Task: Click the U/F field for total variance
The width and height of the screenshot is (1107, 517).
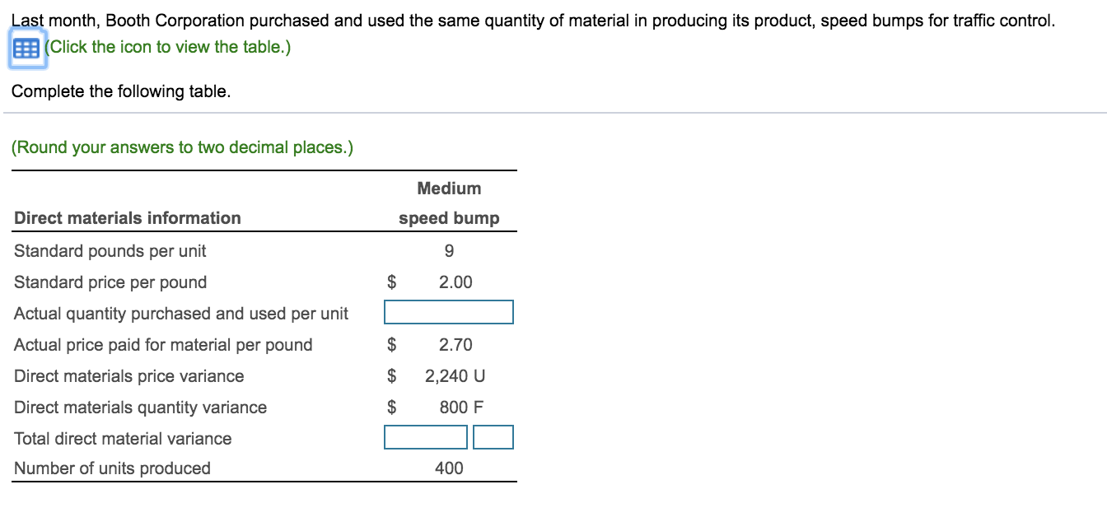Action: [x=493, y=436]
